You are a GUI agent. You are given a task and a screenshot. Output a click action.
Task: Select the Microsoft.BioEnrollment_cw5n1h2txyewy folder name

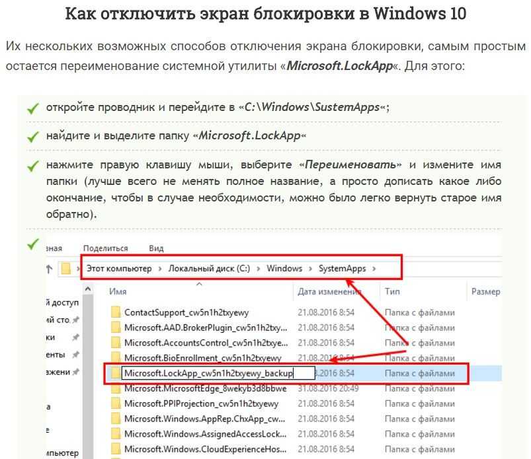pos(203,358)
